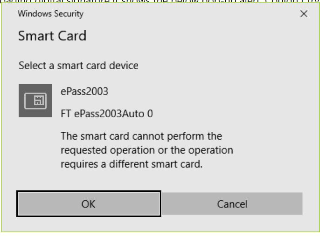Click the partially hidden text above the dialog
320x236 pixels.
160,1
